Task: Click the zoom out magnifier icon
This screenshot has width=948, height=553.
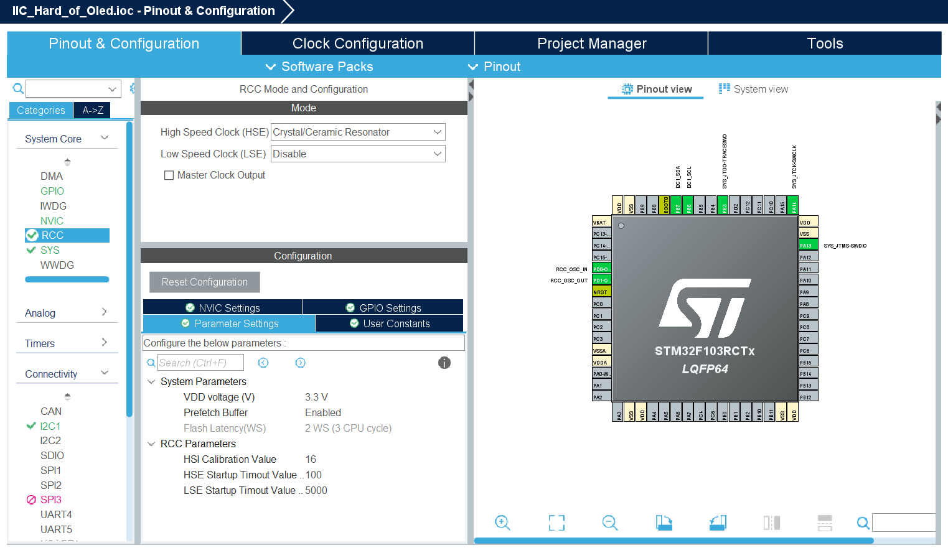Action: [x=610, y=523]
